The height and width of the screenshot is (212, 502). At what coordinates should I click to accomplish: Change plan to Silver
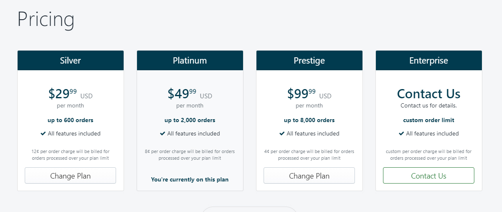point(70,176)
